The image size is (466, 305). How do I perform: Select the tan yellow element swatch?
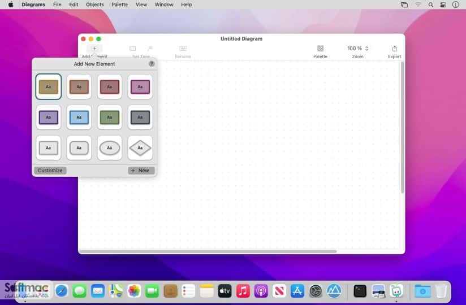[49, 86]
